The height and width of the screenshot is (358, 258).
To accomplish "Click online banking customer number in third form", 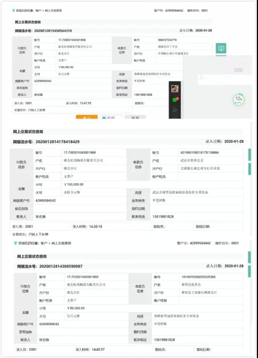I will [49, 324].
